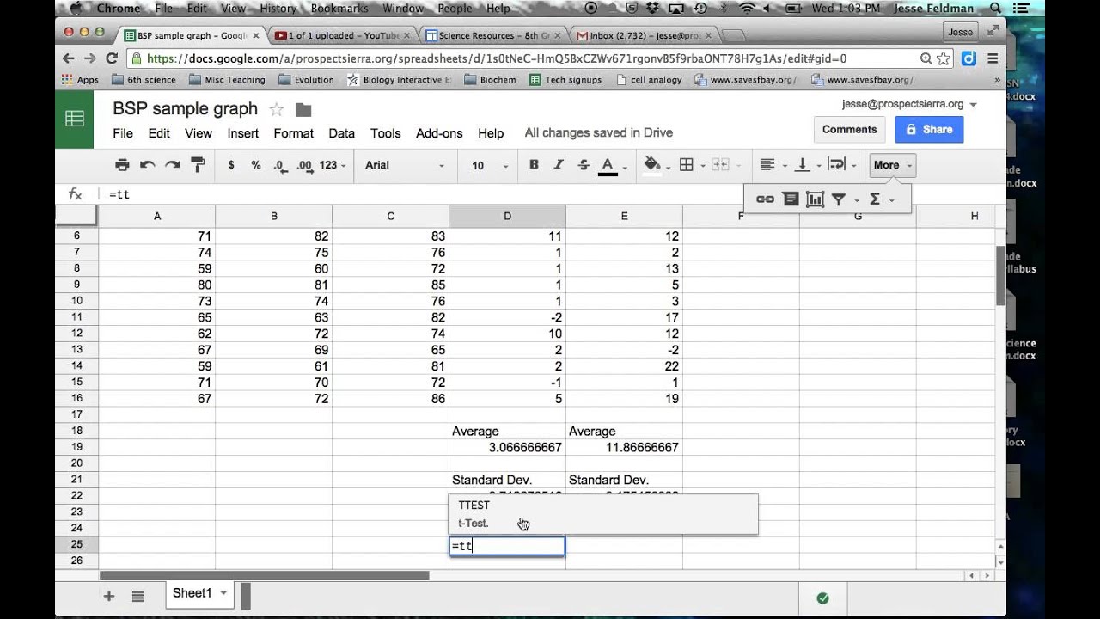Open vertical align options

pos(802,165)
